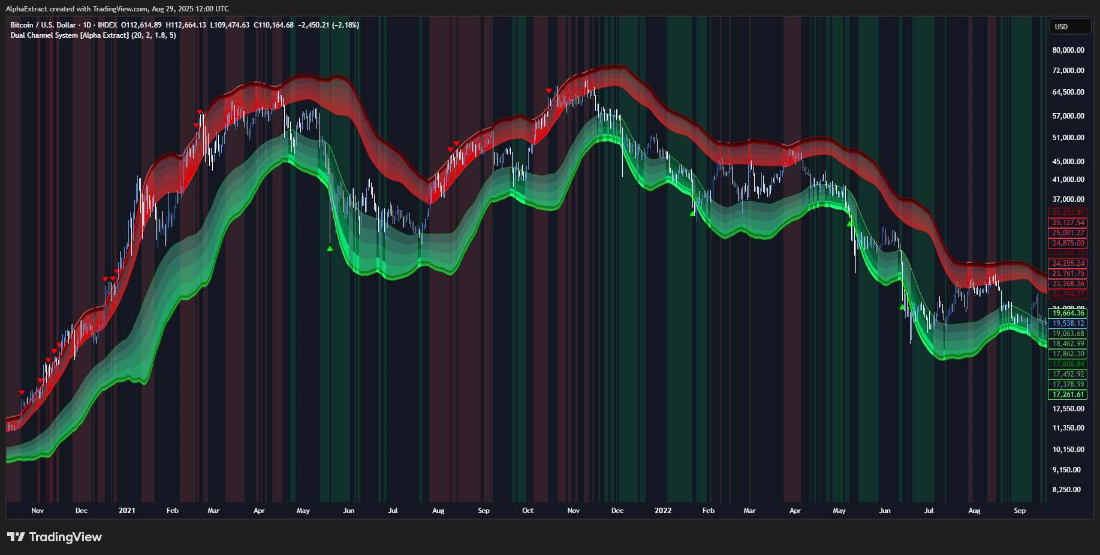1100x555 pixels.
Task: Select the 25,001.27 price label
Action: [x=1068, y=233]
